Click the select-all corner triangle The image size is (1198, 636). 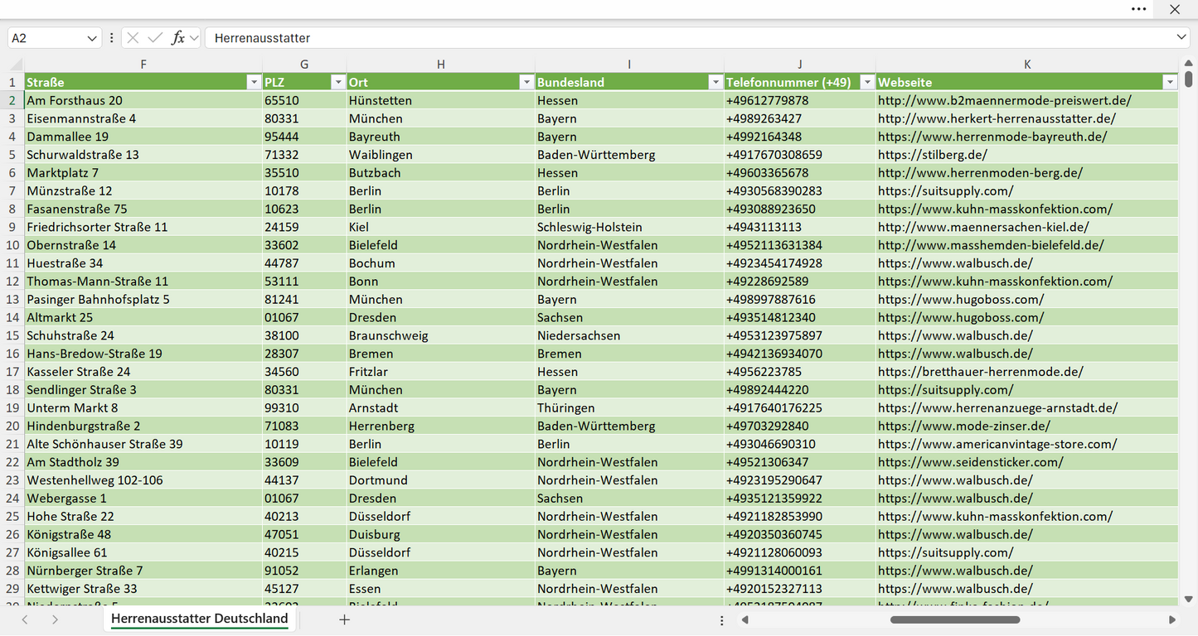tap(16, 65)
